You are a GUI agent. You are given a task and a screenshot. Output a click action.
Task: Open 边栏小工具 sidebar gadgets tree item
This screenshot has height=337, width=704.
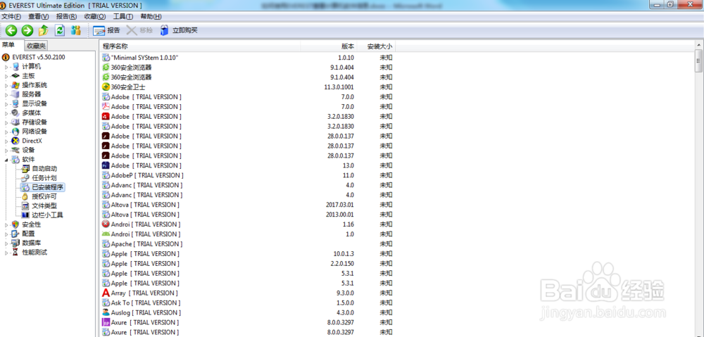[x=43, y=215]
